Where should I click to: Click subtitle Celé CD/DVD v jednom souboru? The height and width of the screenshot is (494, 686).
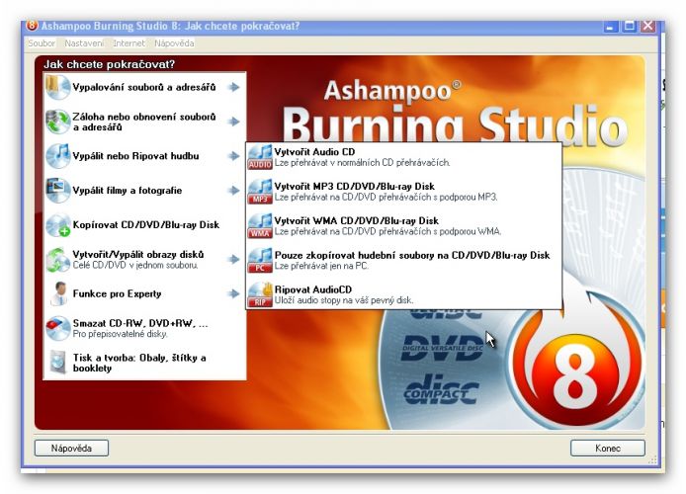click(x=135, y=265)
